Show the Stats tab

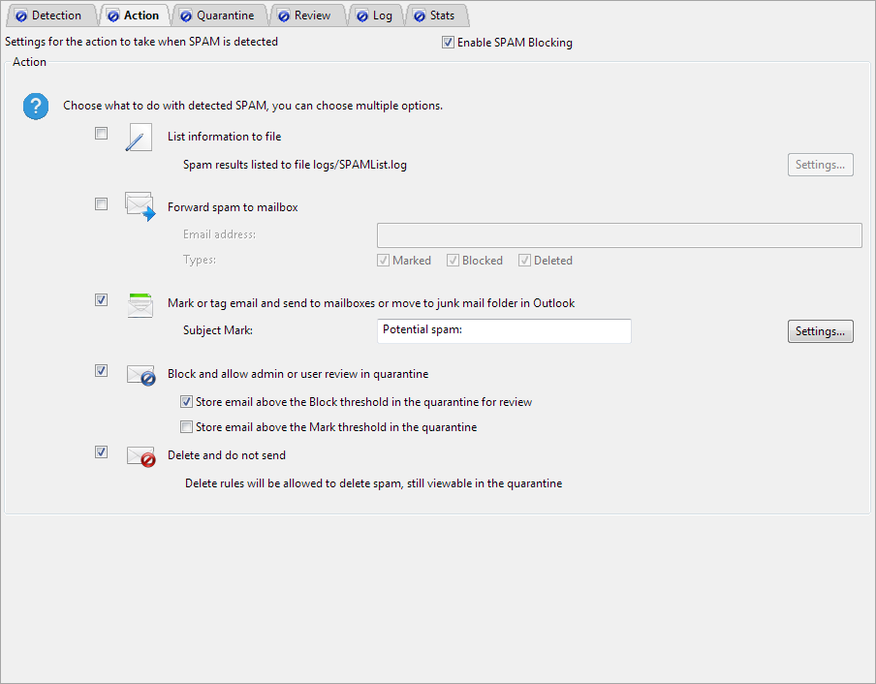[x=434, y=16]
